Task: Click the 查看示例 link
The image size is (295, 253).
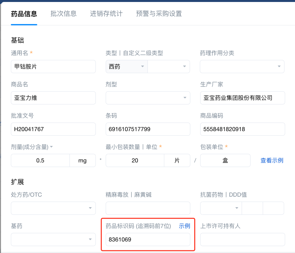Action: pyautogui.click(x=272, y=160)
